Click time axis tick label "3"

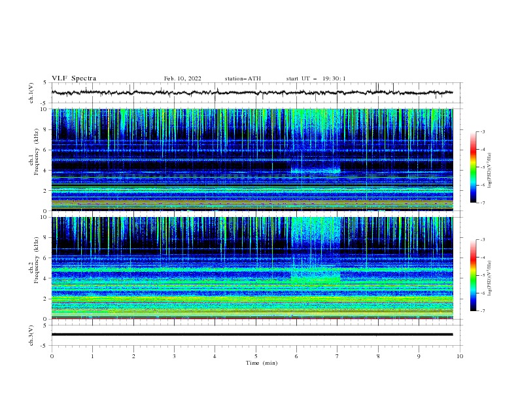pos(174,356)
